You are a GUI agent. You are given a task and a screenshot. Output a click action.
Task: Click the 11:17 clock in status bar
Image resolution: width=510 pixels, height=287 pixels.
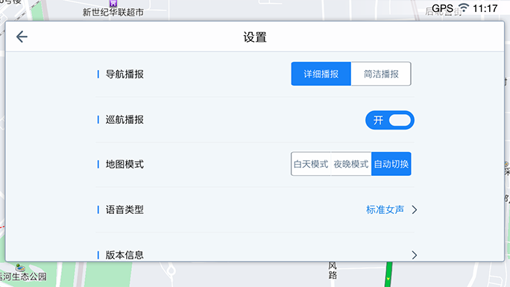click(485, 8)
